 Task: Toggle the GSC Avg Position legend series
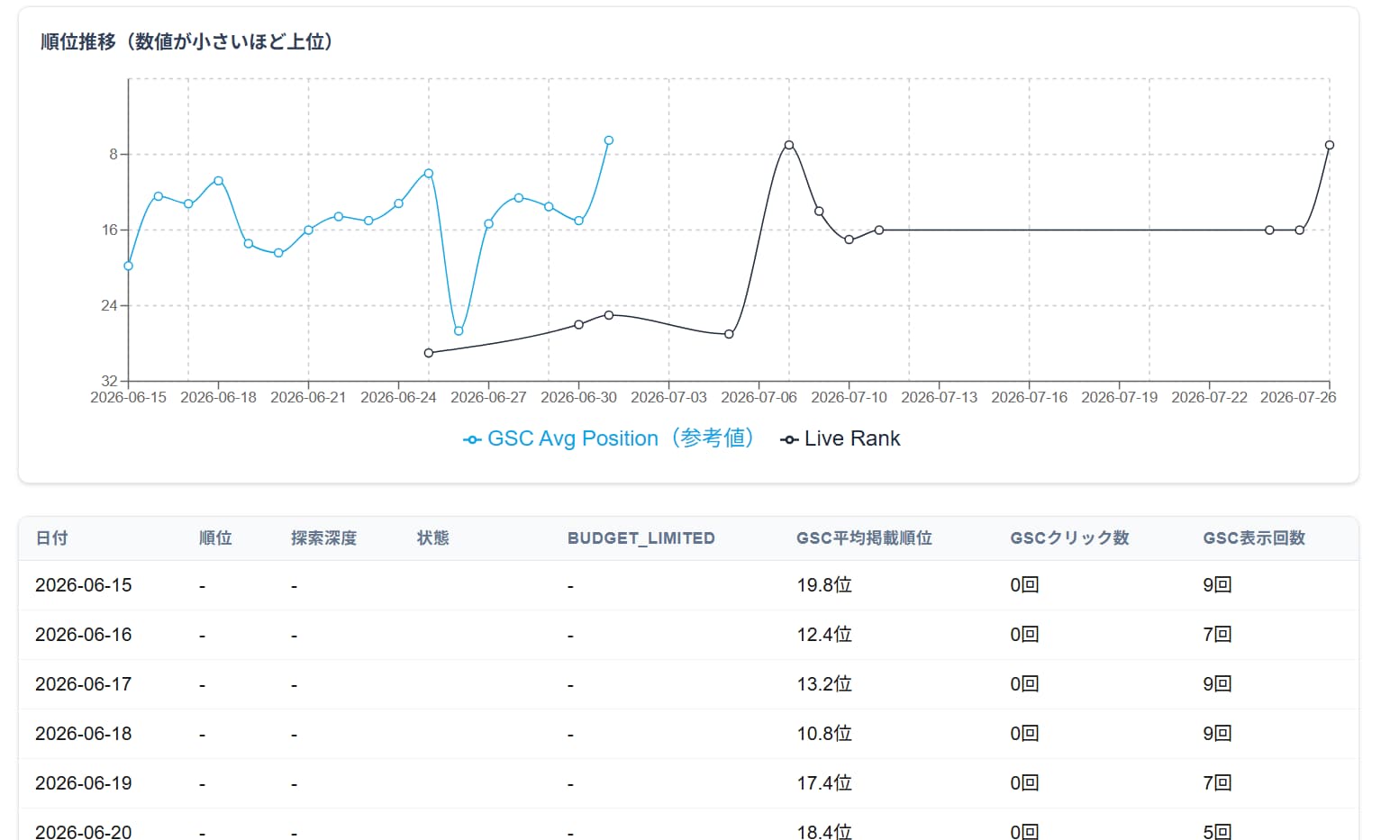pyautogui.click(x=608, y=438)
